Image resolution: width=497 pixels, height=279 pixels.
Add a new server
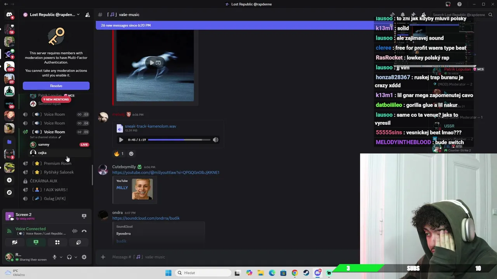[x=9, y=180]
